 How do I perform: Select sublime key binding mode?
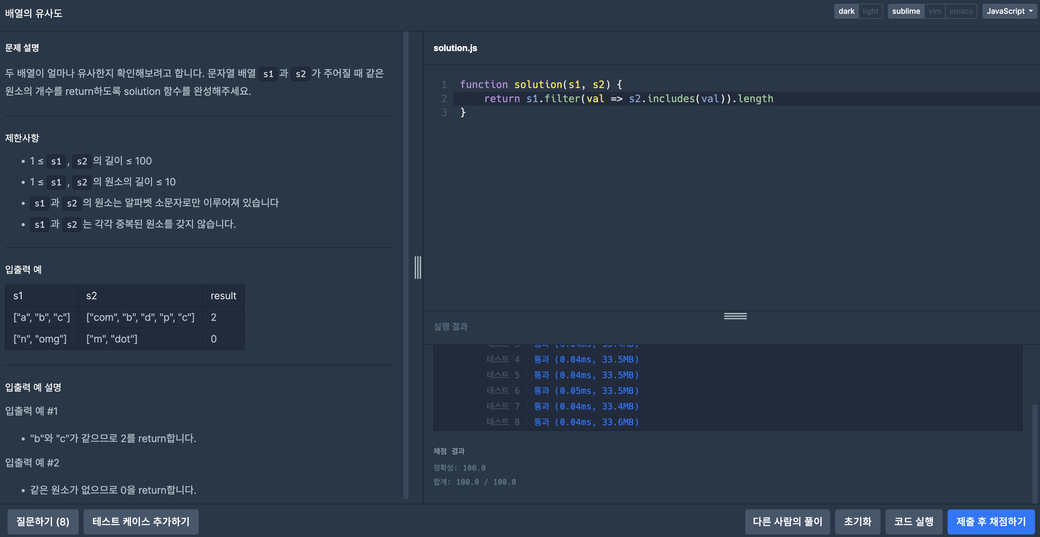pos(906,11)
